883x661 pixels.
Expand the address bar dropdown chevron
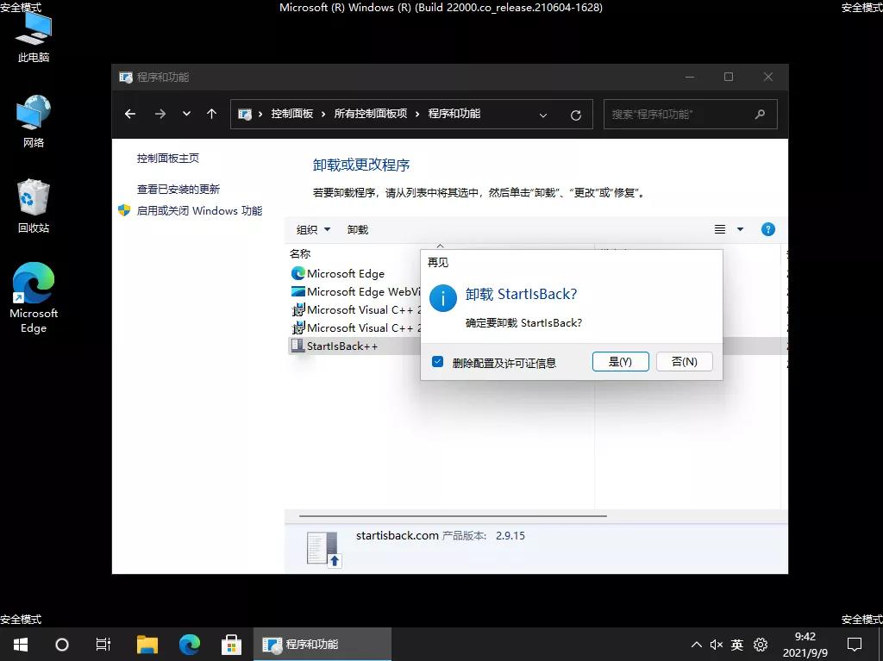point(543,113)
